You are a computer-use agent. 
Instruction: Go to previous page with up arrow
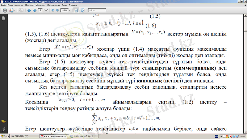pyautogui.click(x=29, y=10)
